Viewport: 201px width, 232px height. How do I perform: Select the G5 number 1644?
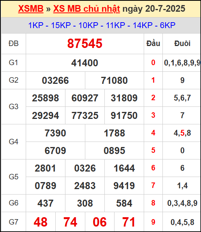[x=124, y=168]
